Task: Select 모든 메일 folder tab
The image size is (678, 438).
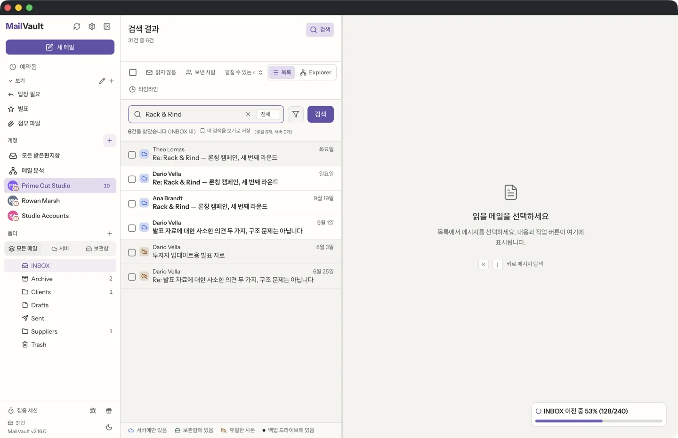Action: pos(23,249)
